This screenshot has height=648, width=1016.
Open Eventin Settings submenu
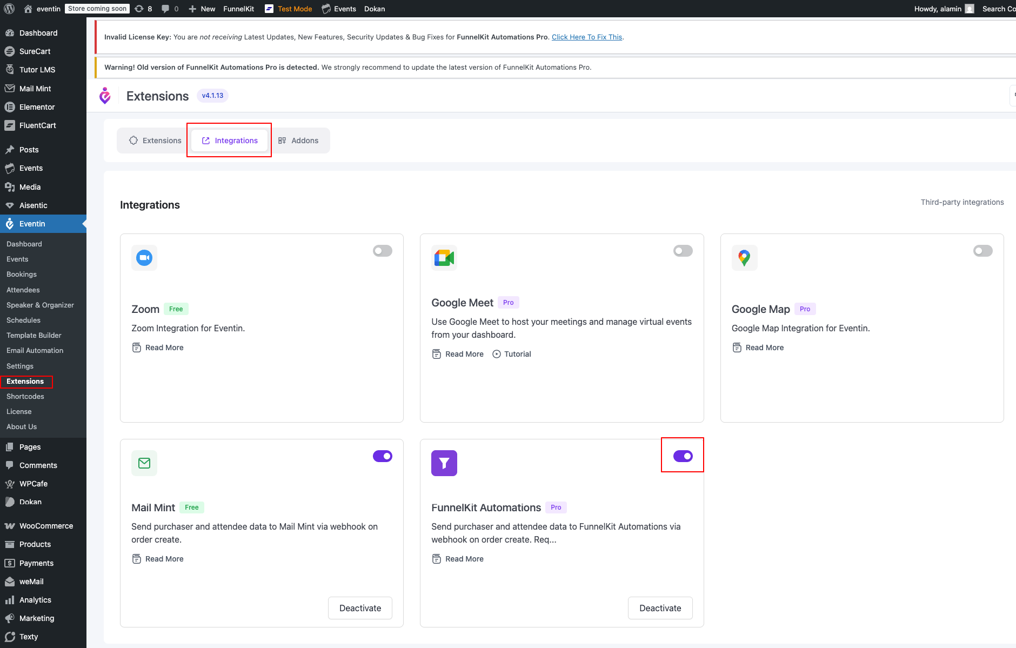pos(20,366)
